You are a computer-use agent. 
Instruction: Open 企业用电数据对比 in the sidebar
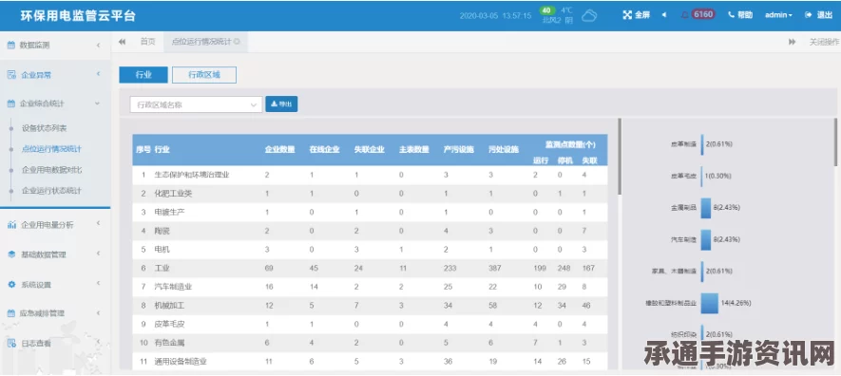click(x=52, y=170)
